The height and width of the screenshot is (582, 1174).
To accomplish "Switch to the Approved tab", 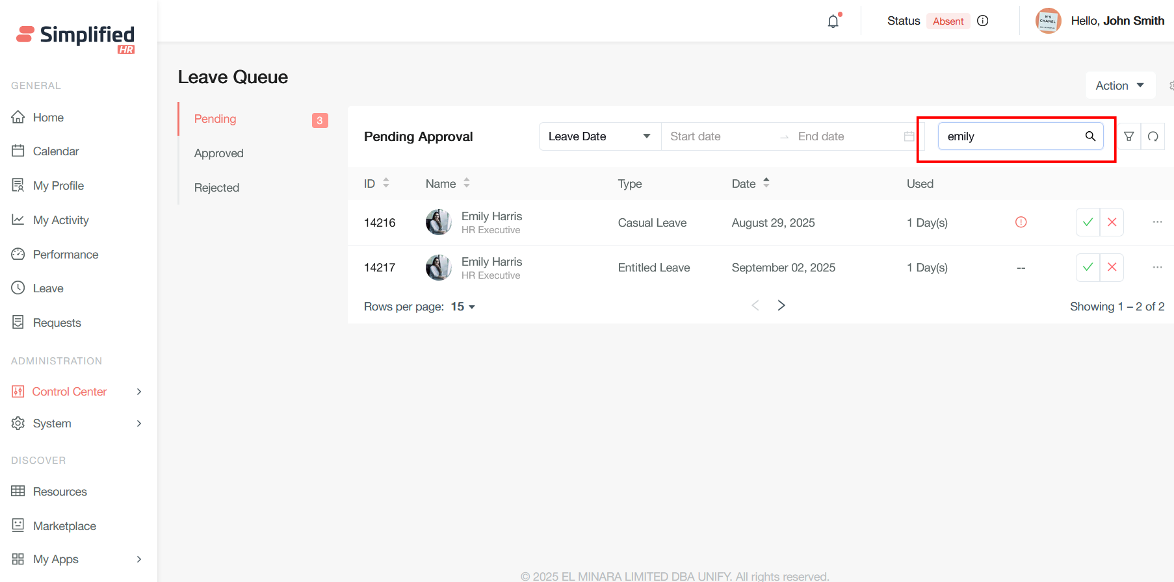I will click(219, 153).
